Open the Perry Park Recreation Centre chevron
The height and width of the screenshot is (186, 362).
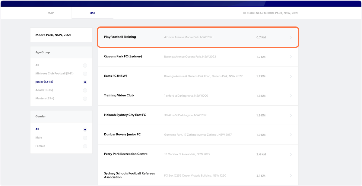tap(291, 154)
